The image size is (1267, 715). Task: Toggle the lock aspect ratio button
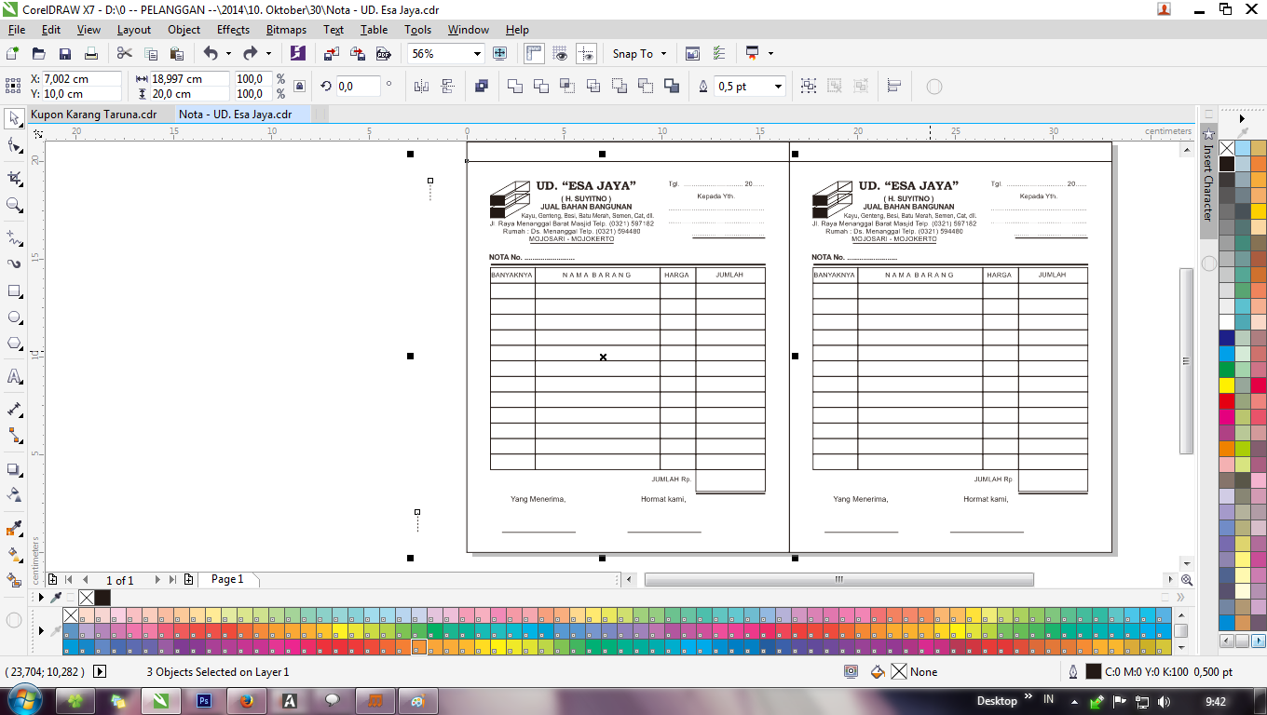(298, 85)
